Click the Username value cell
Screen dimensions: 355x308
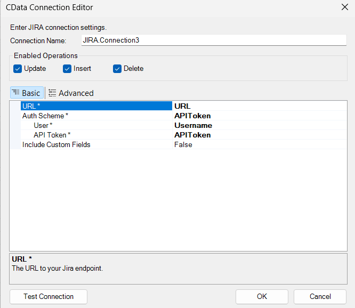[x=260, y=125]
